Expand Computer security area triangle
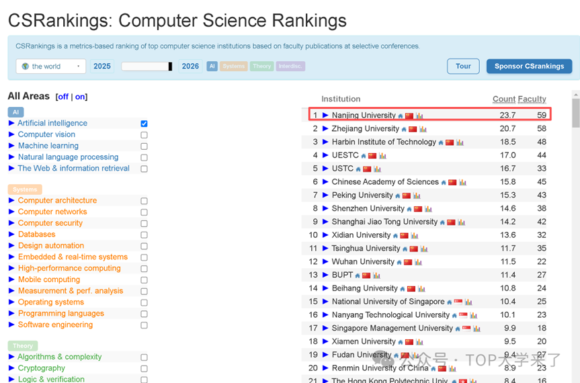Viewport: 580px width, 383px height. [11, 223]
